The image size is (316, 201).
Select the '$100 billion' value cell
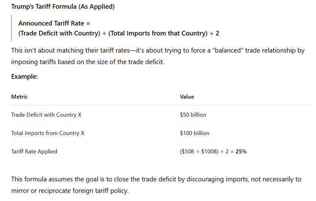[x=194, y=133]
